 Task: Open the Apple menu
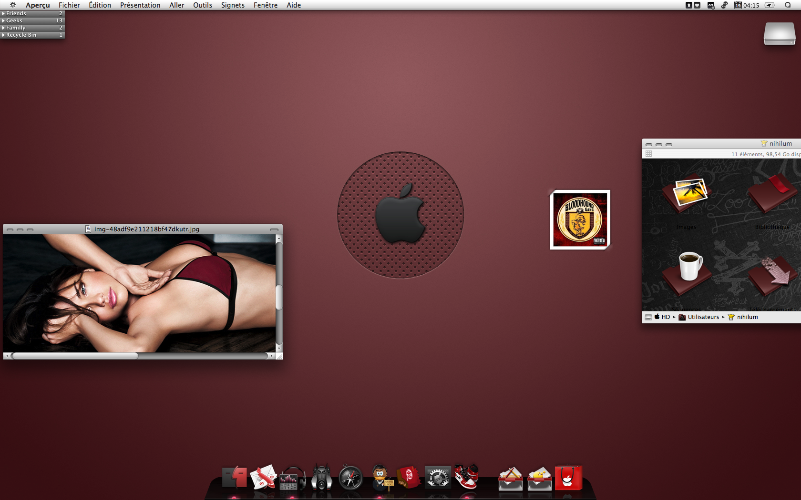[x=13, y=5]
